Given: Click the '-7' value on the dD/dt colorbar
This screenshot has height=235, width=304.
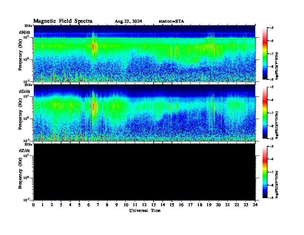Looking at the screenshot, I should 271,113.
